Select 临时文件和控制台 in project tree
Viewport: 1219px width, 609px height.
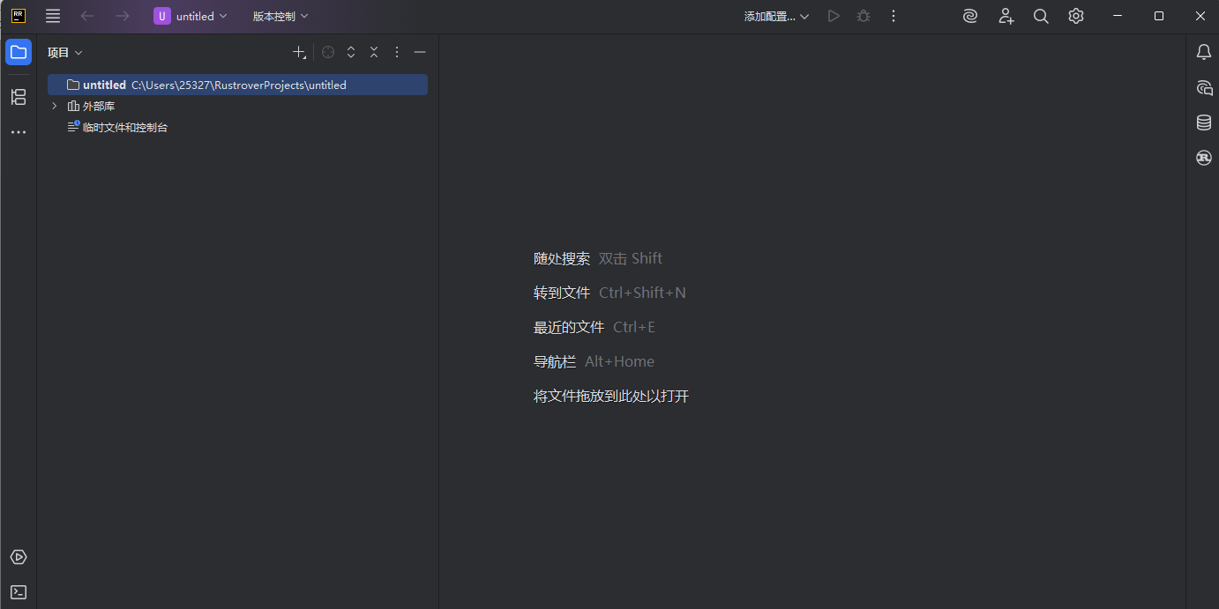pos(124,127)
